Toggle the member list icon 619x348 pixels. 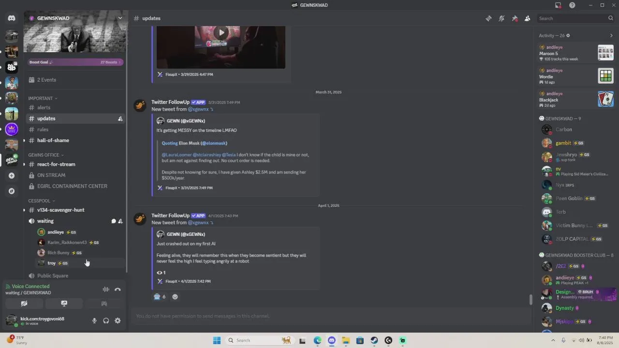click(527, 18)
